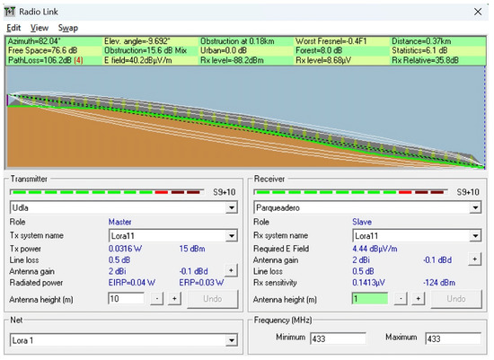Open the Edit menu

tap(13, 28)
